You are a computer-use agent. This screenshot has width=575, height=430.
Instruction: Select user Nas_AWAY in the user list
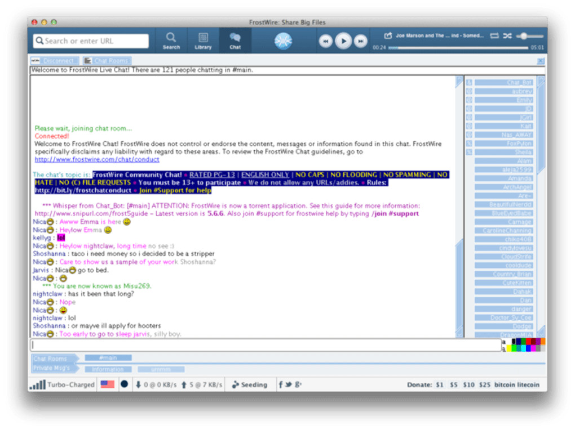coord(503,135)
